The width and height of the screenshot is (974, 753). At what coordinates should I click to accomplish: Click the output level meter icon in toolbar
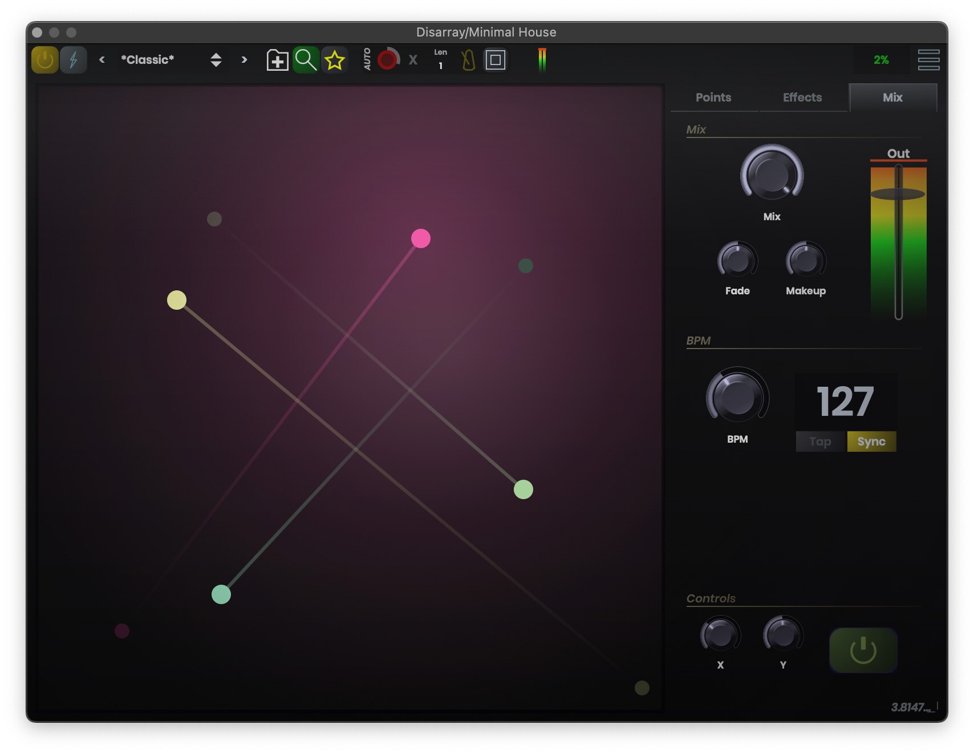(542, 59)
